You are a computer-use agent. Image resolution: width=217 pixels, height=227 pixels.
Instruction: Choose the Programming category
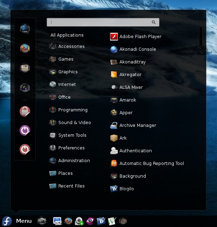point(72,110)
